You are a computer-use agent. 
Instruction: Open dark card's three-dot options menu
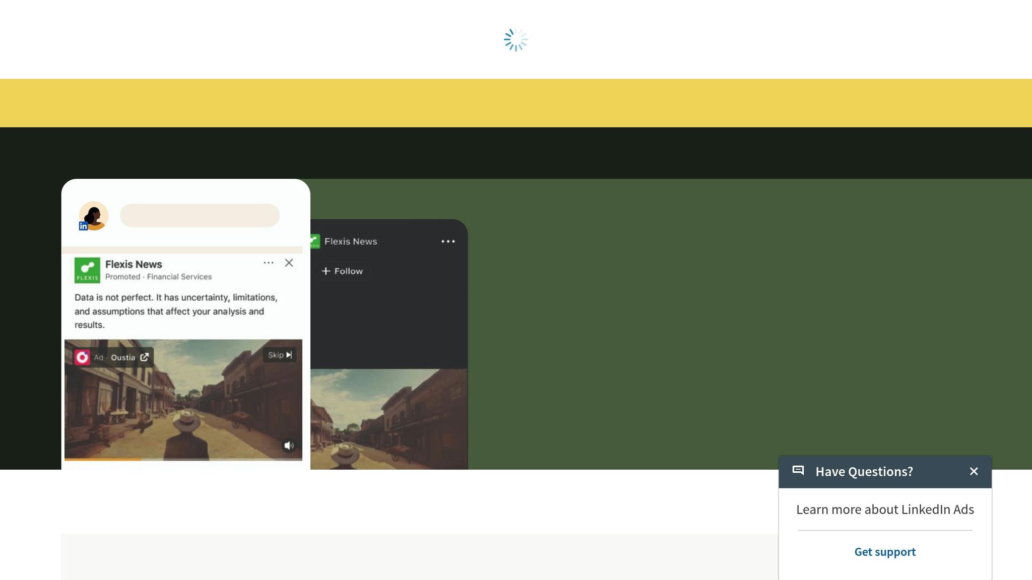[448, 242]
